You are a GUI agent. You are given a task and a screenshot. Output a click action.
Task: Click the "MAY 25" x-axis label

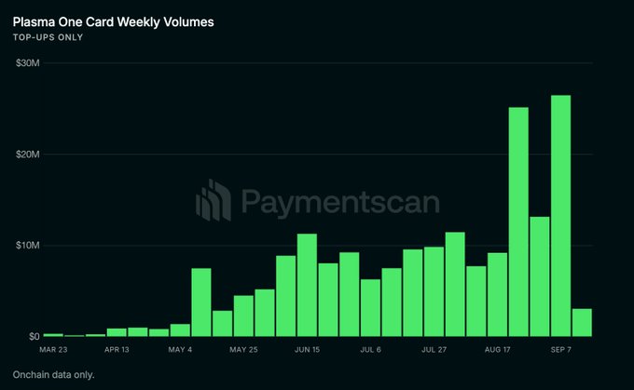[x=243, y=350]
